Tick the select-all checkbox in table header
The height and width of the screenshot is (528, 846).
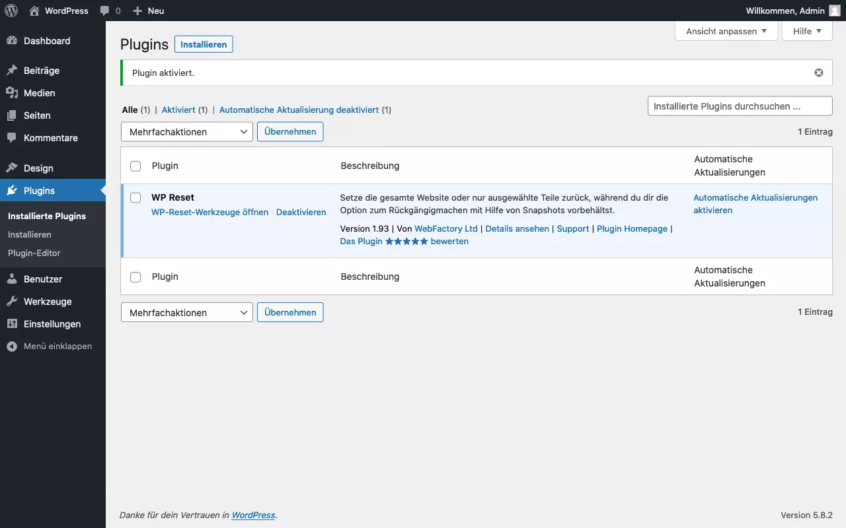click(x=135, y=166)
